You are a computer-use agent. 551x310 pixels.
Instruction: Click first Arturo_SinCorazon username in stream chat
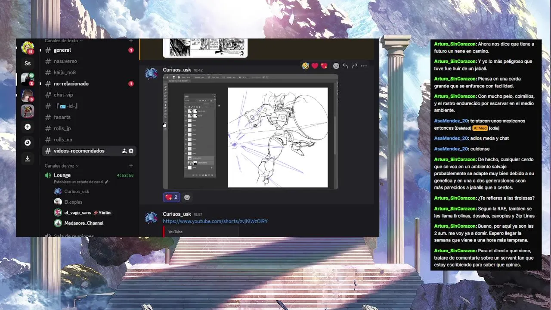coord(455,44)
